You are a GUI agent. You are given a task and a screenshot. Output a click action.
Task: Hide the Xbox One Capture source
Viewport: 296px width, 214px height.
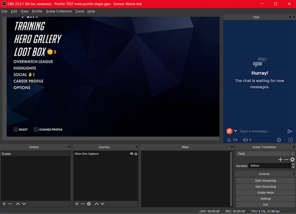click(131, 154)
